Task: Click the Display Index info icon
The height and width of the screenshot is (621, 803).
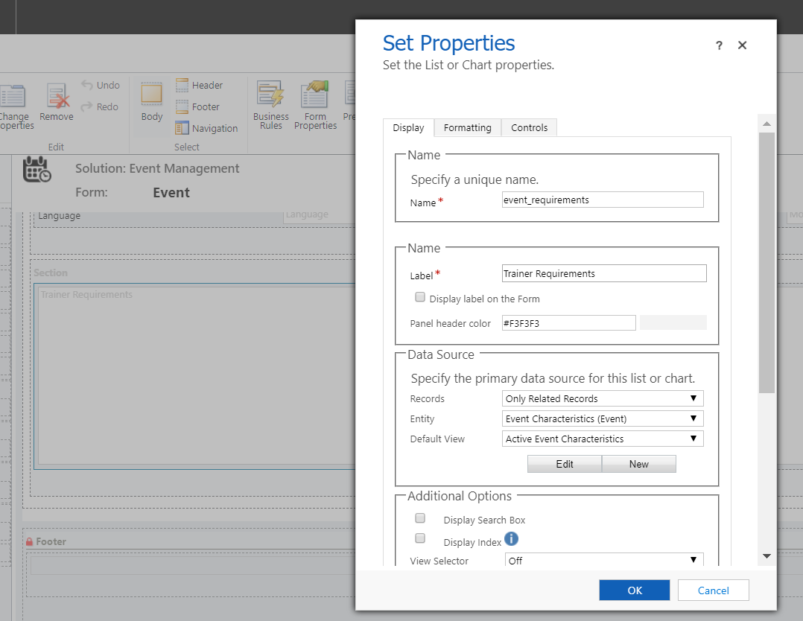Action: (x=511, y=538)
